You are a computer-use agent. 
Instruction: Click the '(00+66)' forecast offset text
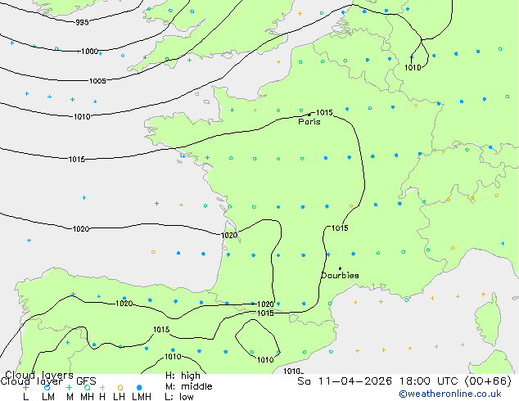click(488, 381)
